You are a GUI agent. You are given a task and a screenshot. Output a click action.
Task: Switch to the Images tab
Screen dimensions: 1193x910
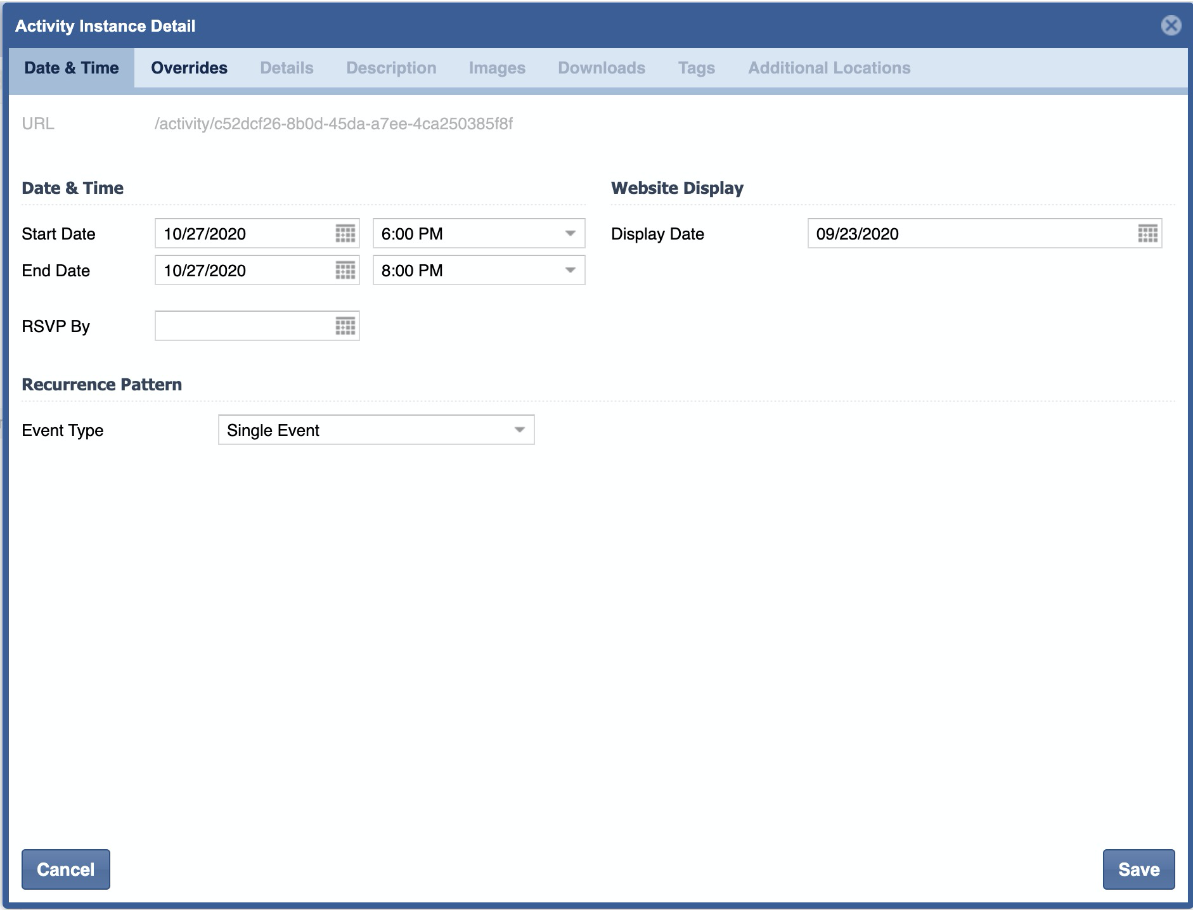point(497,68)
